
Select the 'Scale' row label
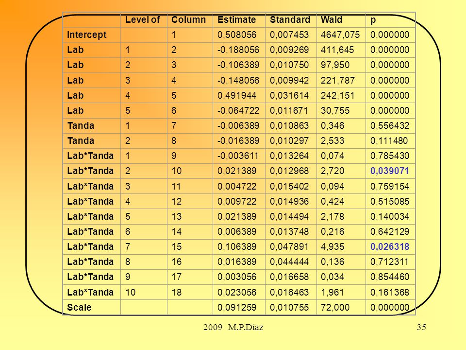coord(79,307)
